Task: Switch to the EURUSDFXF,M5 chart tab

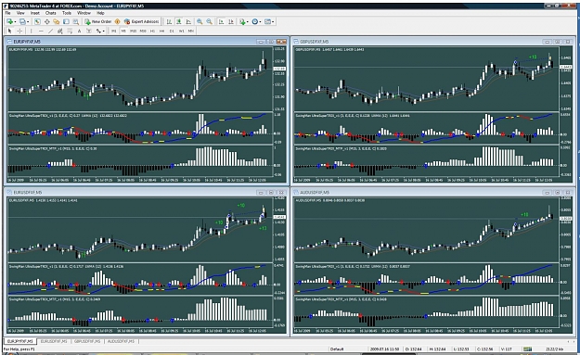Action: tap(54, 341)
